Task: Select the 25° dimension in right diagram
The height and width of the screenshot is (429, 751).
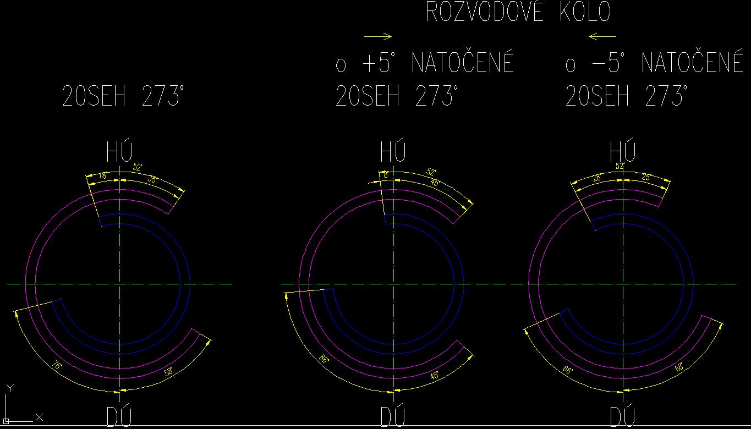Action: click(x=646, y=177)
